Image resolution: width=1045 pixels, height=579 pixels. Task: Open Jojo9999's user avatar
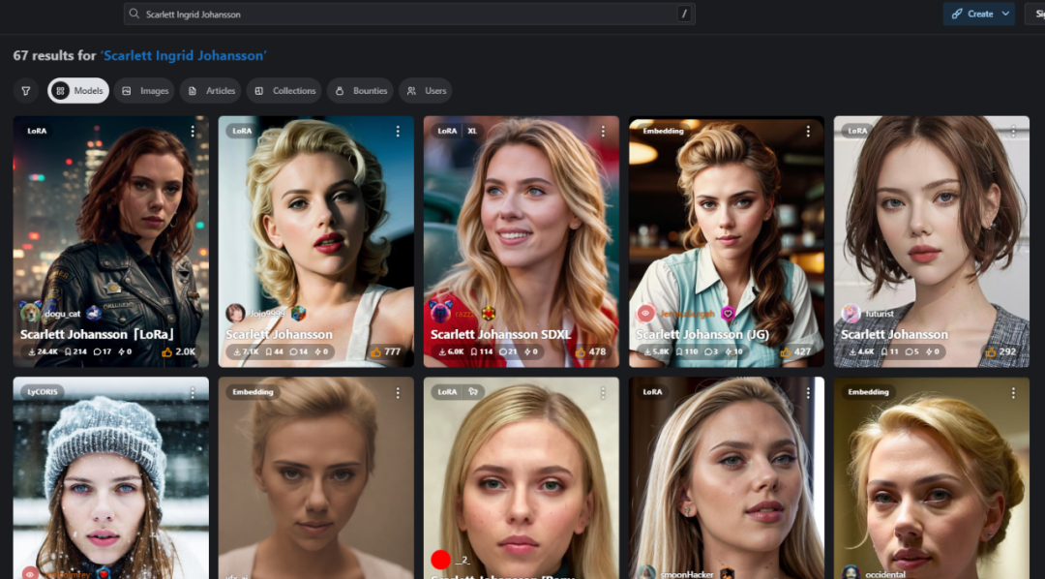click(235, 313)
